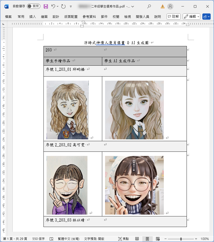Click the text 序號 1_203_01 邱昀榛

click(65, 70)
